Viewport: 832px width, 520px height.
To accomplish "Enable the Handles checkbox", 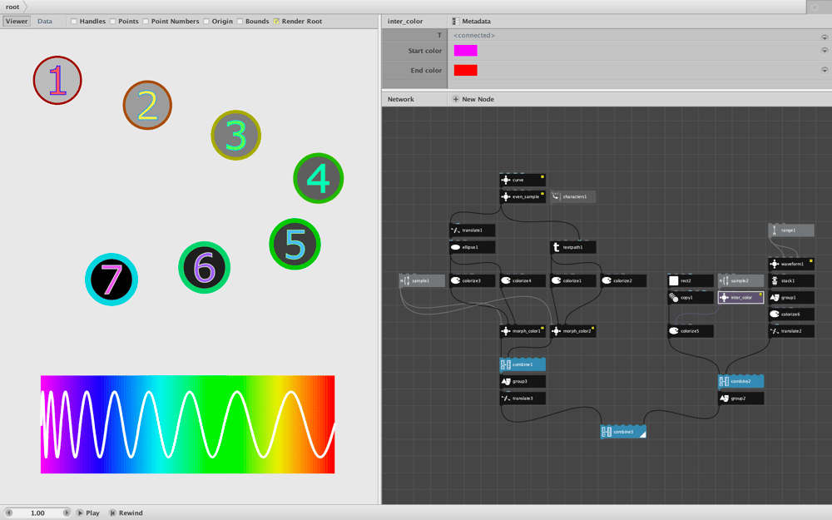I will tap(74, 22).
